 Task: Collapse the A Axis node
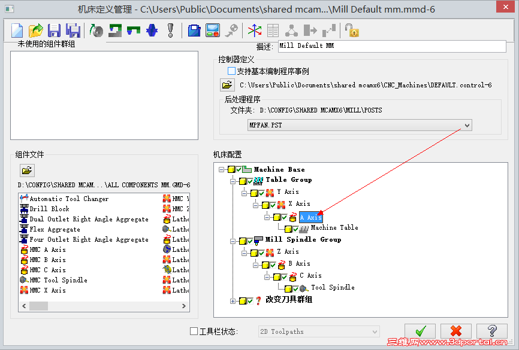(x=267, y=217)
